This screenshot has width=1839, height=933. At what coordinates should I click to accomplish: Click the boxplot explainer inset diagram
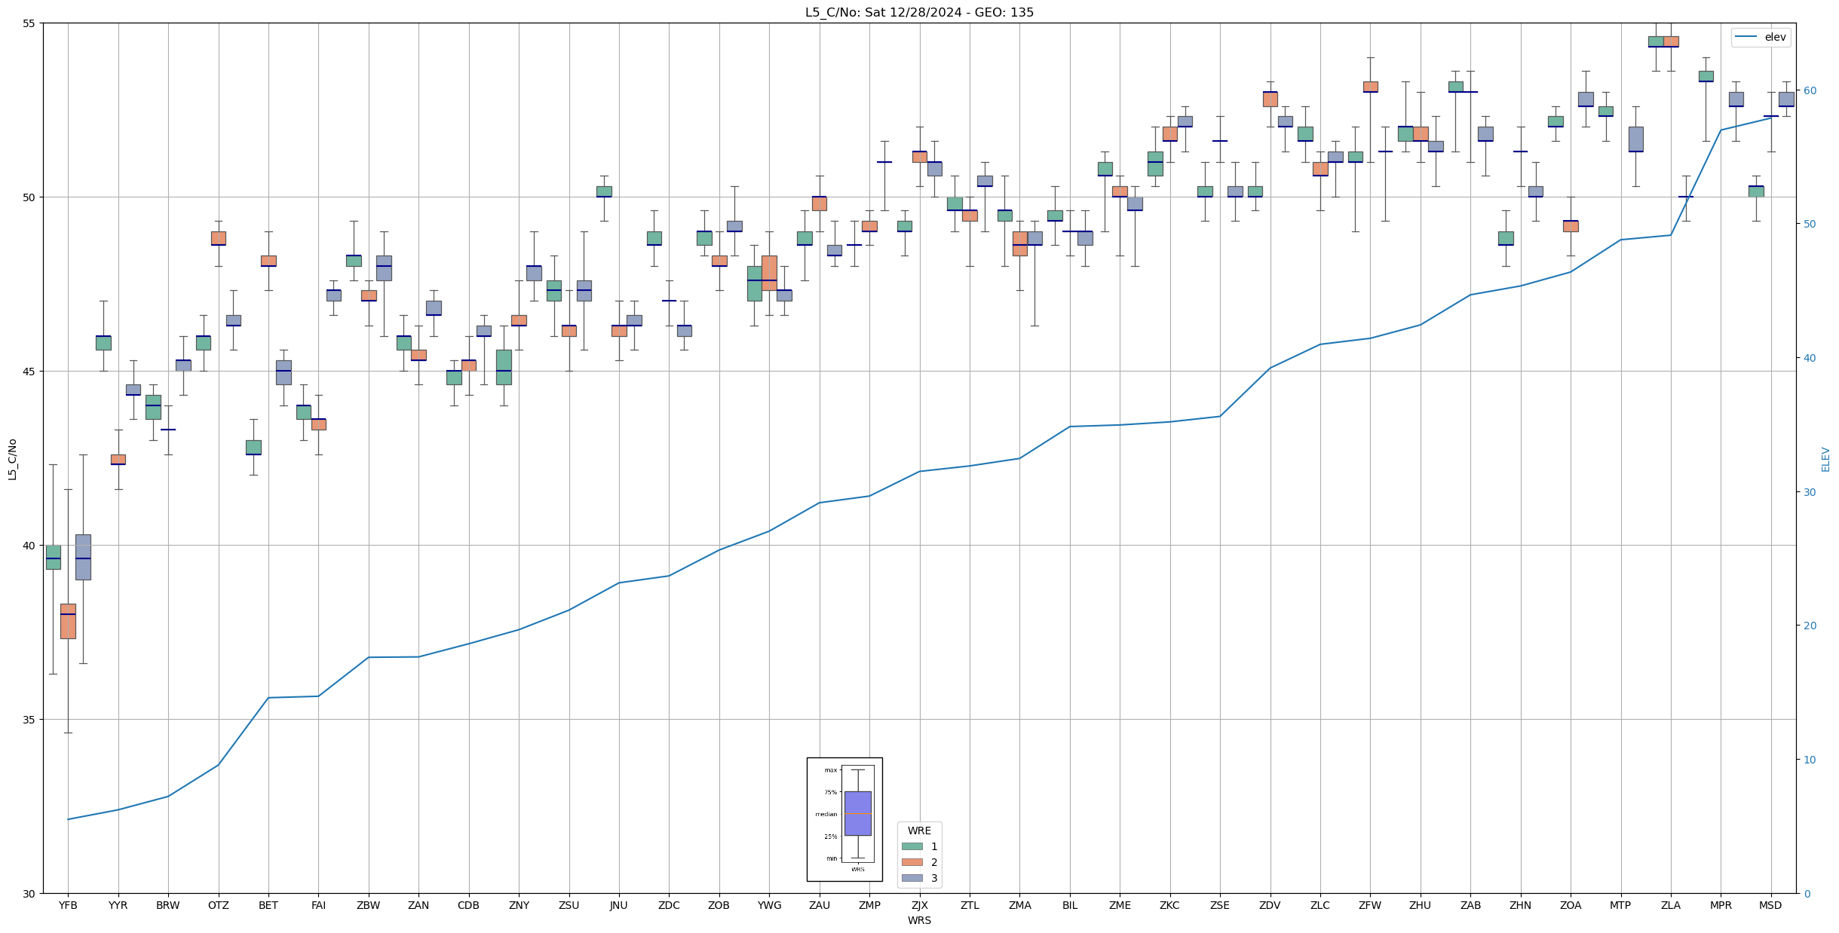[x=844, y=819]
